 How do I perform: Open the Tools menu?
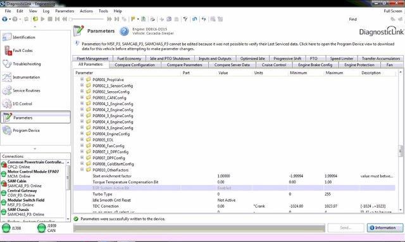tap(103, 11)
